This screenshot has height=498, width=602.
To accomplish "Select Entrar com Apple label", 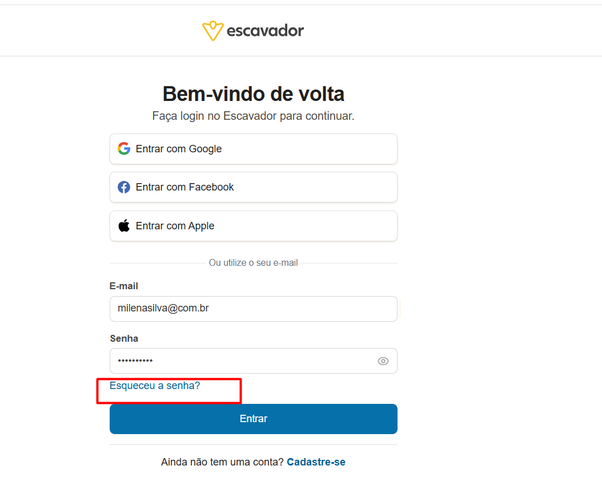I will pos(175,226).
